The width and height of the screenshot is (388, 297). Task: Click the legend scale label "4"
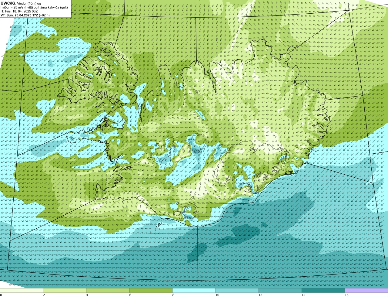(x=87, y=295)
